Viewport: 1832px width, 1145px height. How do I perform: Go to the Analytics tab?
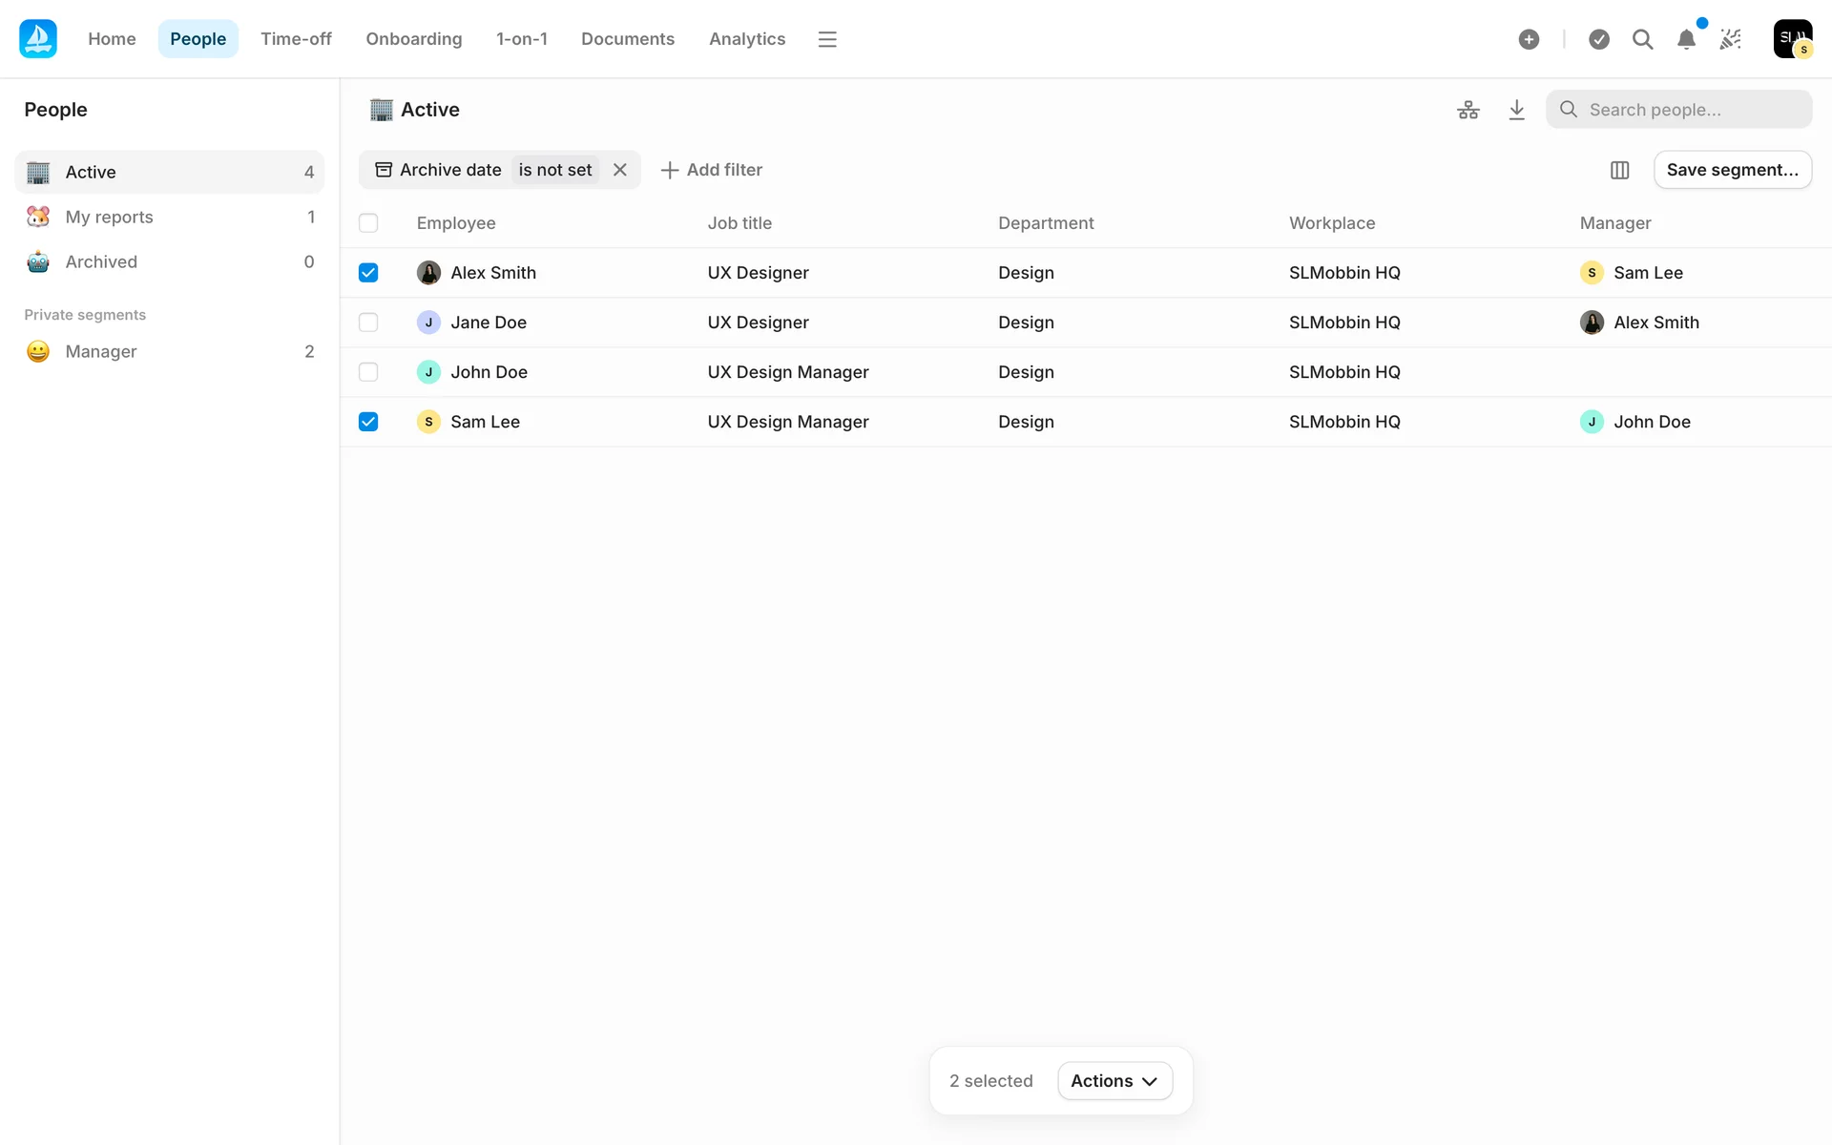(x=746, y=39)
